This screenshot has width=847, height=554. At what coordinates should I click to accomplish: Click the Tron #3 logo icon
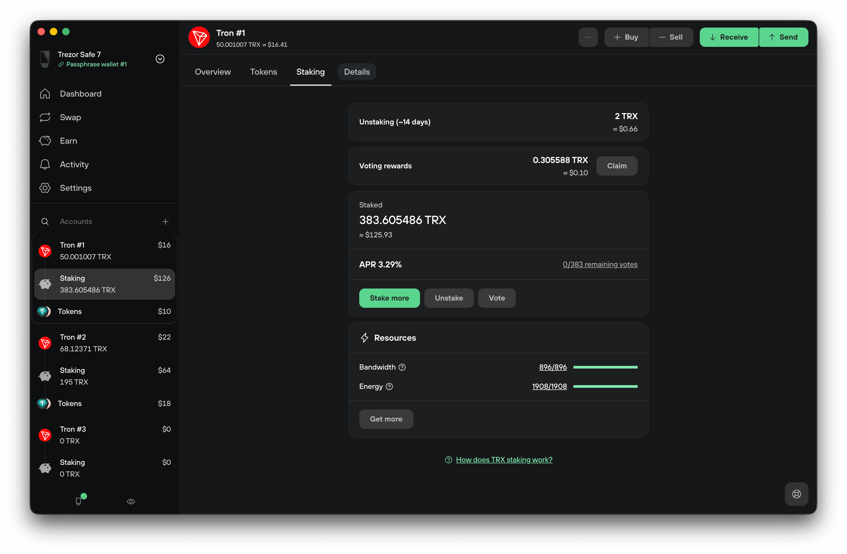tap(45, 435)
